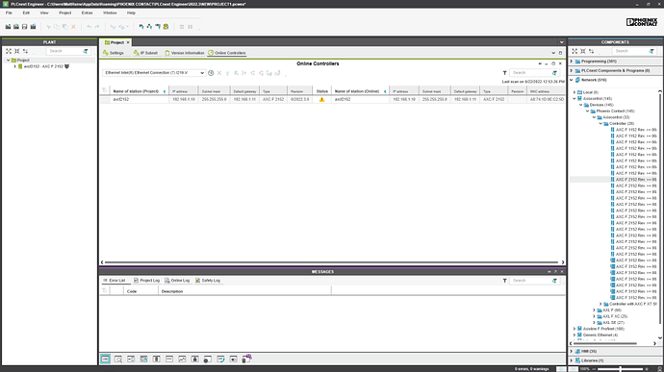Click the first highlighted bottom toolbar icon
The height and width of the screenshot is (372, 664).
point(106,359)
